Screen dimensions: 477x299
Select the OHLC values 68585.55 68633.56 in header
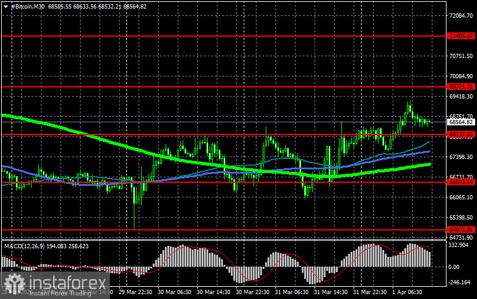72,6
